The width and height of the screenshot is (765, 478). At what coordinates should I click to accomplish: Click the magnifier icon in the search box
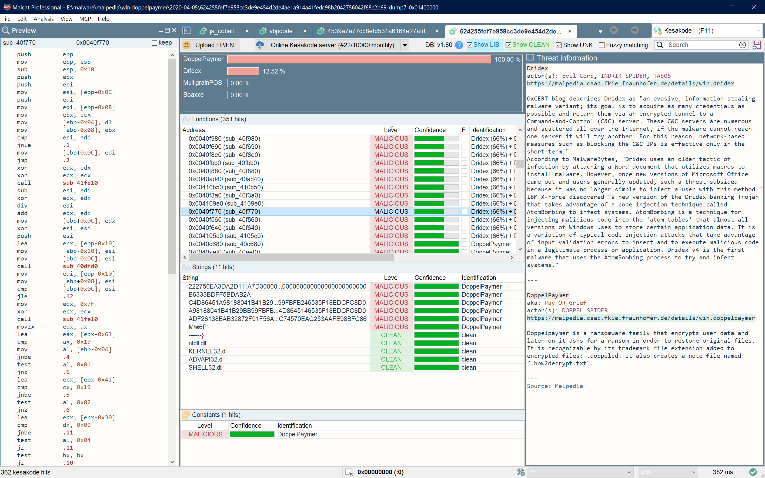[660, 45]
